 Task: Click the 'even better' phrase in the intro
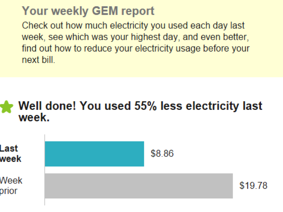pos(224,37)
